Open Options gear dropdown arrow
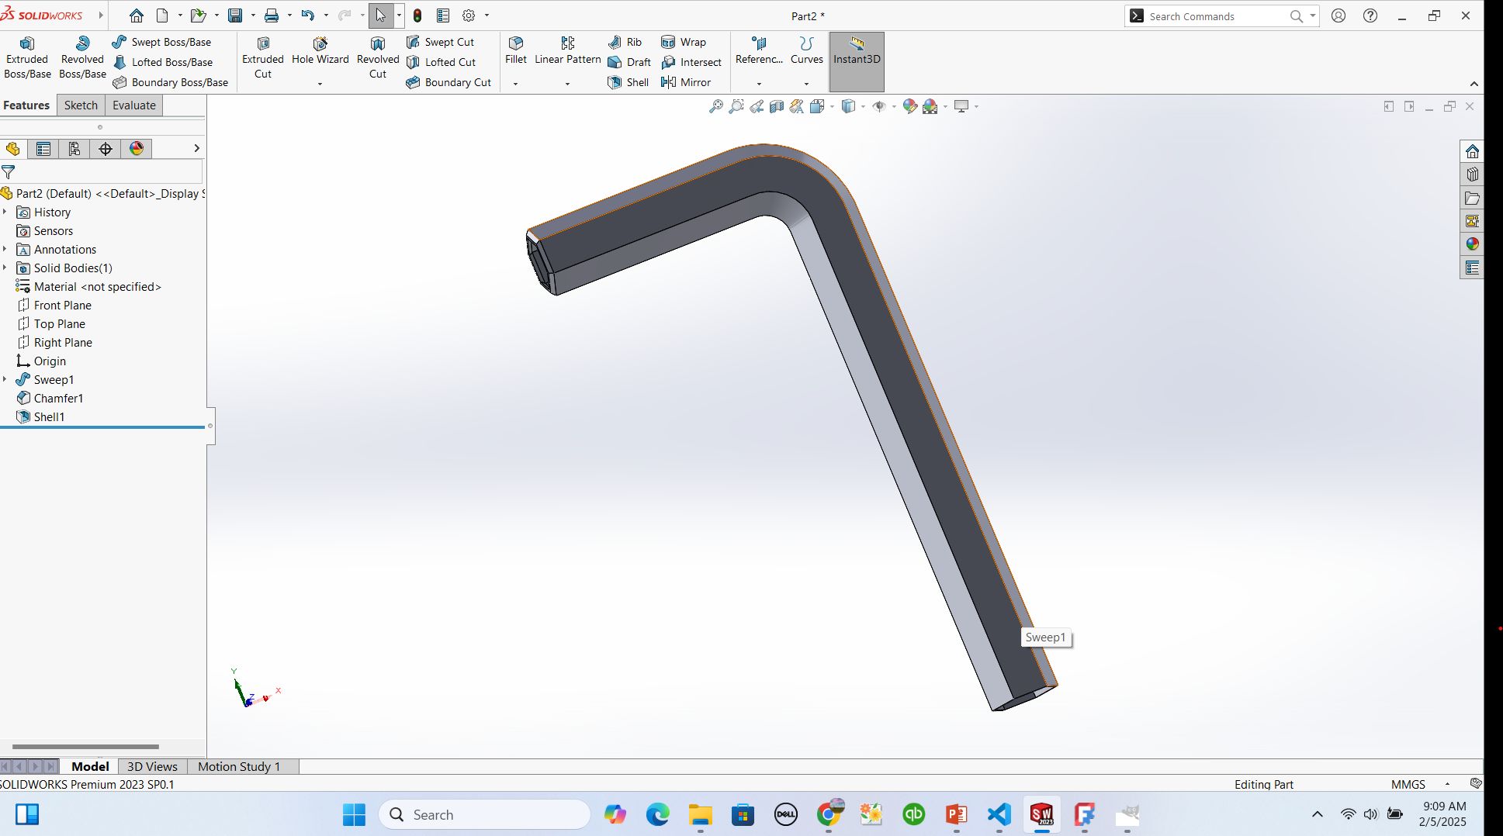 click(487, 16)
